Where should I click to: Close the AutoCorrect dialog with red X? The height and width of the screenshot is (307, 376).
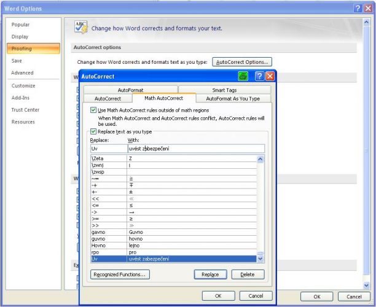click(x=270, y=77)
